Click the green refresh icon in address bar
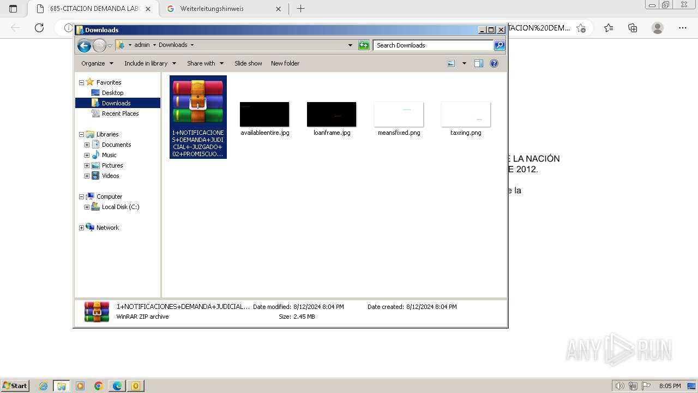Viewport: 698px width, 393px height. pyautogui.click(x=364, y=45)
